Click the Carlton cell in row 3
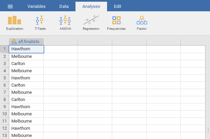Image resolution: width=210 pixels, height=139 pixels. coord(26,64)
